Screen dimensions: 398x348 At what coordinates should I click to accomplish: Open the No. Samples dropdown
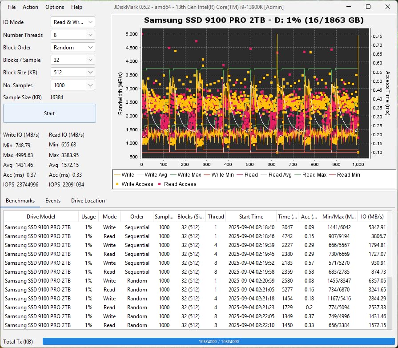tap(72, 85)
